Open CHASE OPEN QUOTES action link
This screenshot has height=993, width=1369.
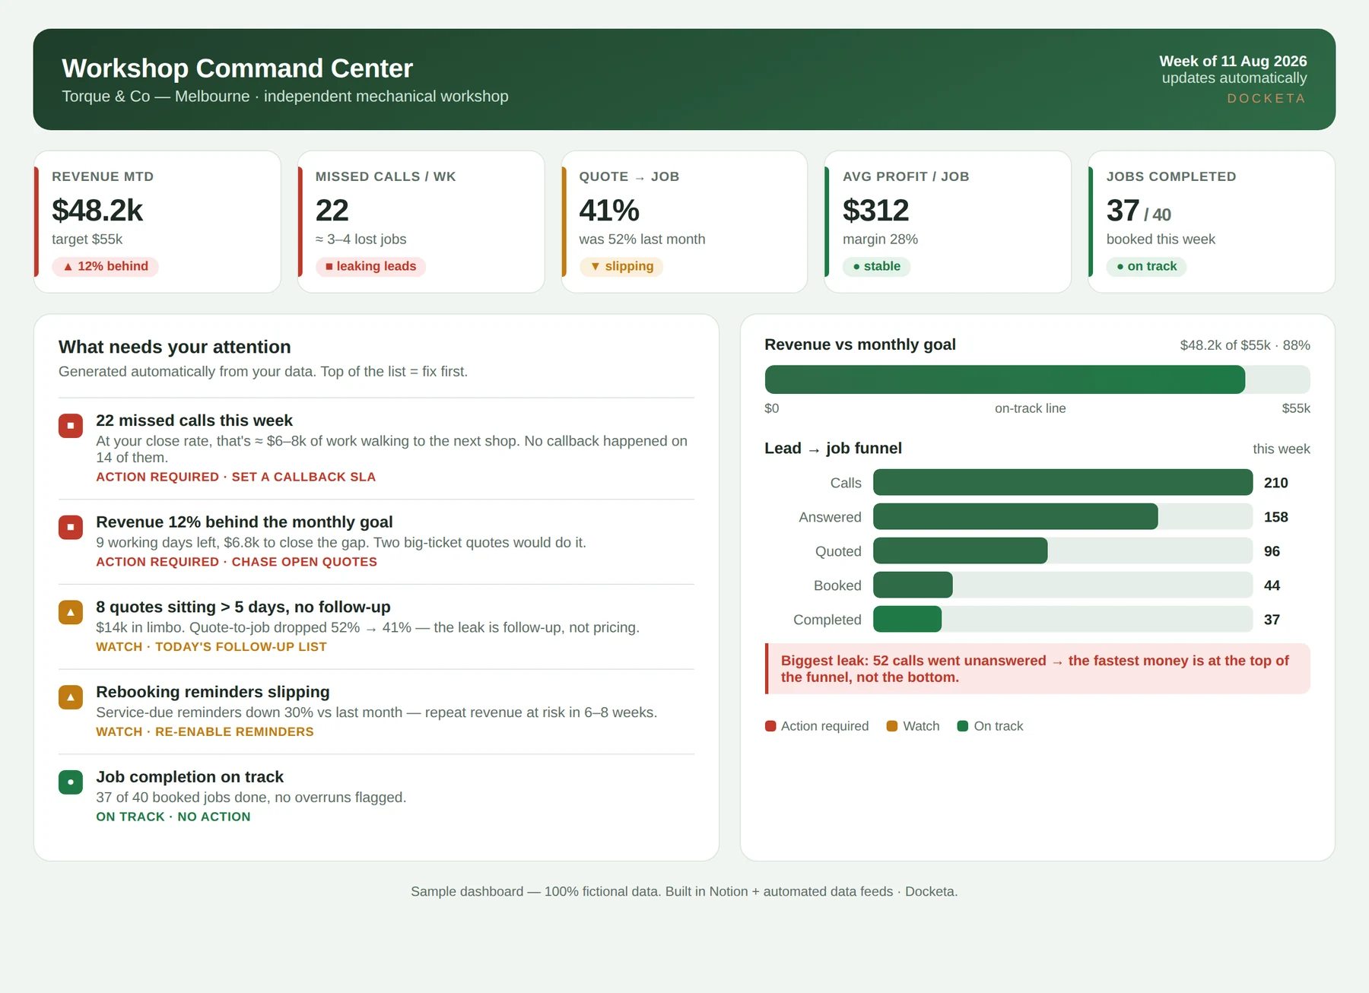[x=304, y=562]
